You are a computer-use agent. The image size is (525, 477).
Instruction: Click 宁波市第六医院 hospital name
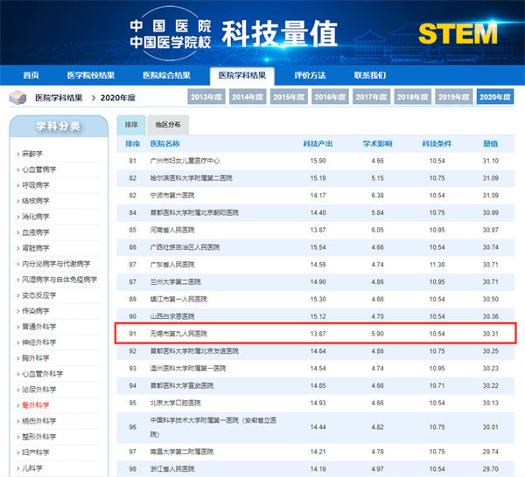(172, 196)
